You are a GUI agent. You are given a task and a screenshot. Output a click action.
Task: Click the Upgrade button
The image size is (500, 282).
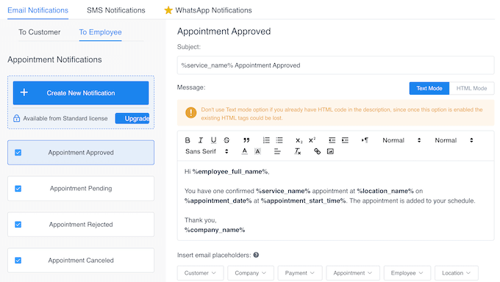coord(132,118)
